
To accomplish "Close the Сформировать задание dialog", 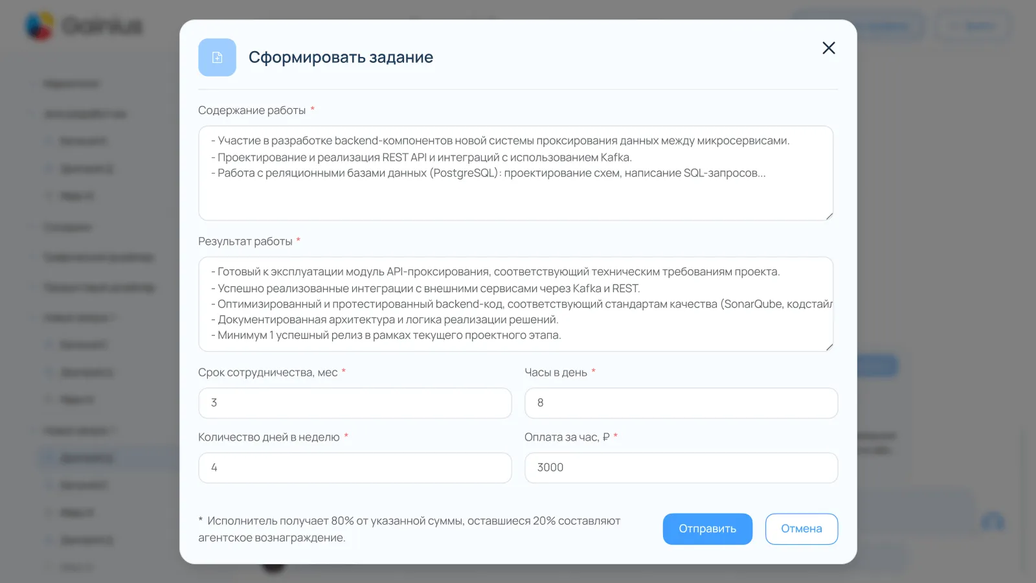I will point(828,48).
